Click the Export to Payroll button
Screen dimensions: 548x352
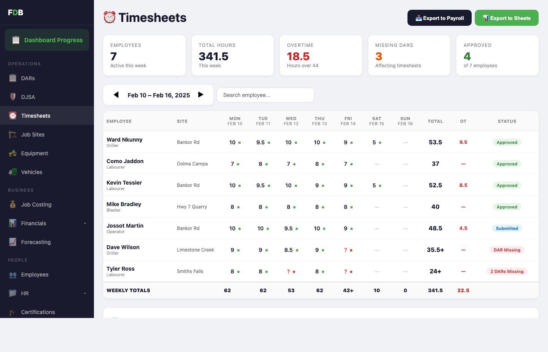[439, 18]
